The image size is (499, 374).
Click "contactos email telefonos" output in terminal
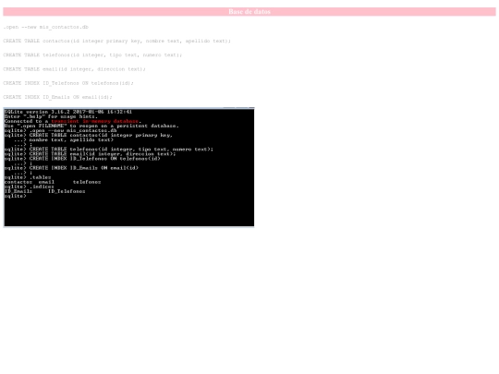53,182
